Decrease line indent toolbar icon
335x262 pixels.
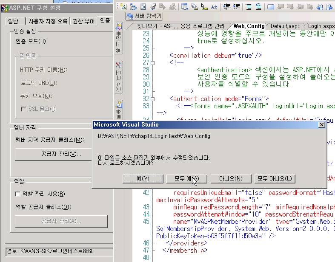(x=226, y=7)
